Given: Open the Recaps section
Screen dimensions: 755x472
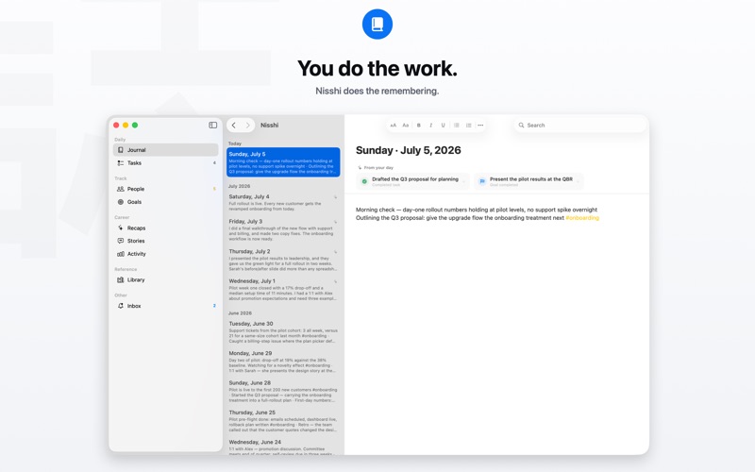Looking at the screenshot, I should 166,228.
